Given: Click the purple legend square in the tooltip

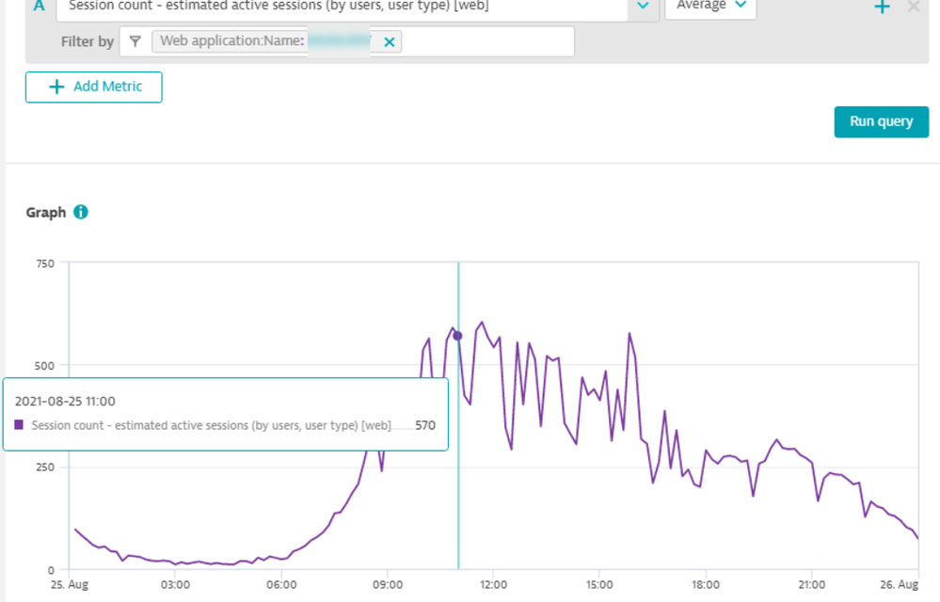Looking at the screenshot, I should 19,425.
